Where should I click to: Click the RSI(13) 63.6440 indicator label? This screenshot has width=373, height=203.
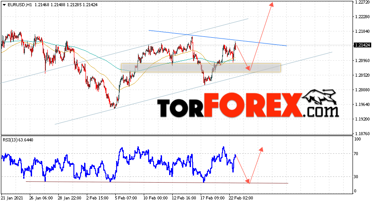click(x=18, y=140)
